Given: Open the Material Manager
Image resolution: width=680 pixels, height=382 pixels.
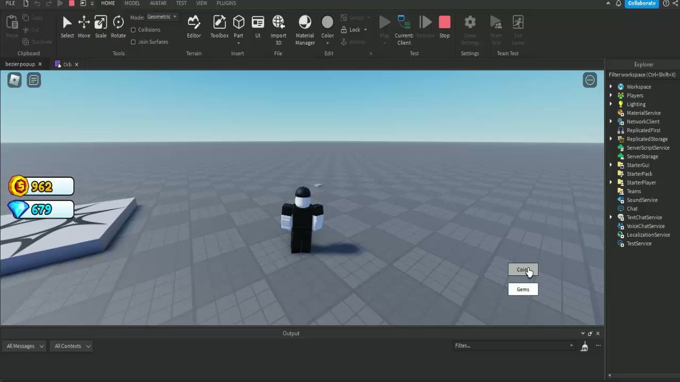Looking at the screenshot, I should (x=305, y=30).
